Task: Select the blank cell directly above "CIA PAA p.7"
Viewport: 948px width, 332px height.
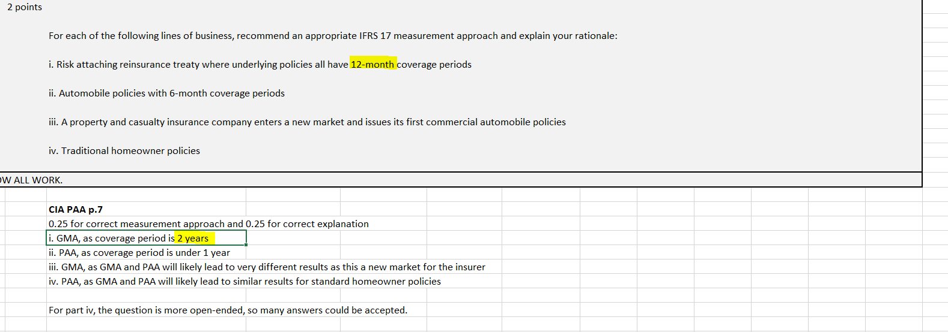Action: (x=146, y=195)
